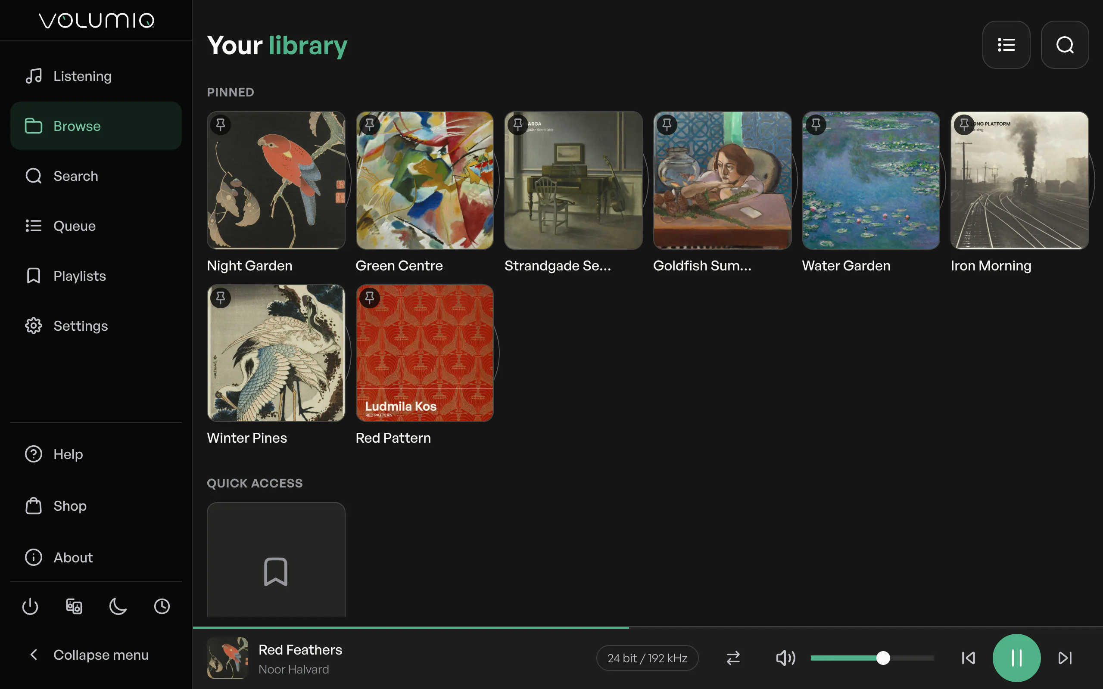Open the Strandgade Sessions album cover
Screen dimensions: 1103x689
(x=573, y=180)
